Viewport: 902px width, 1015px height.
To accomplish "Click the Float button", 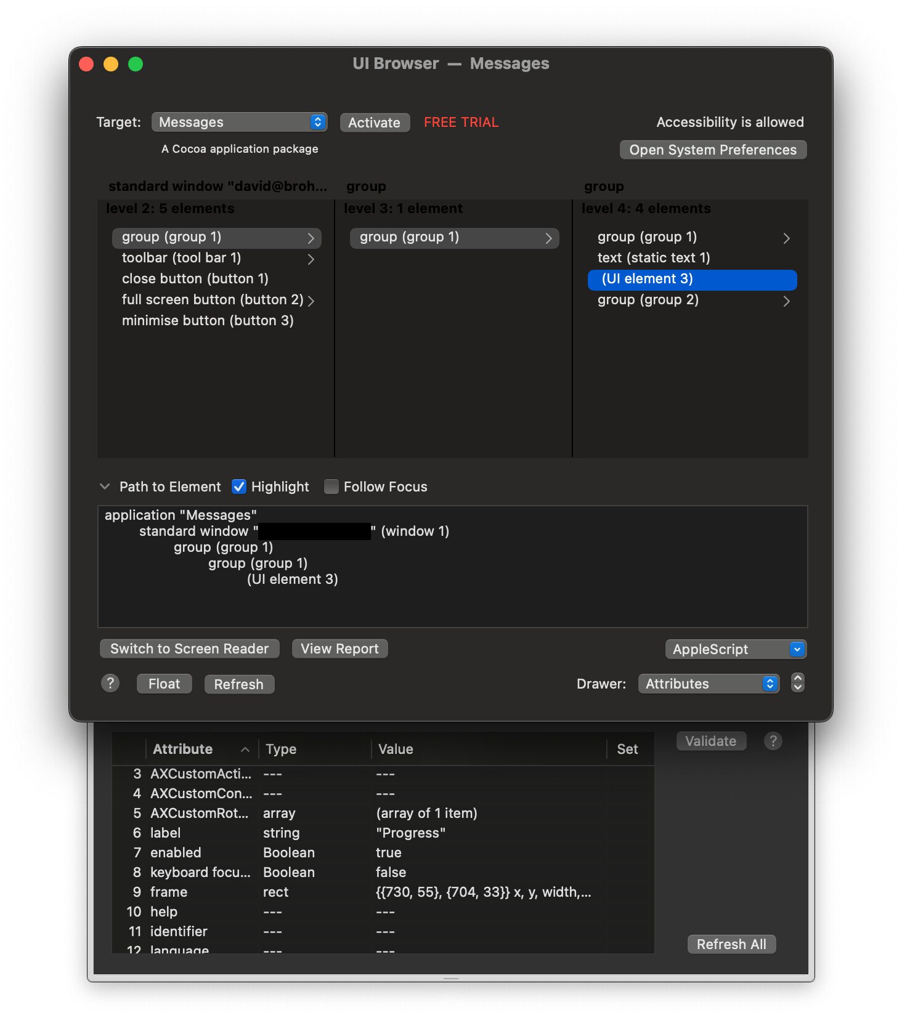I will coord(165,684).
